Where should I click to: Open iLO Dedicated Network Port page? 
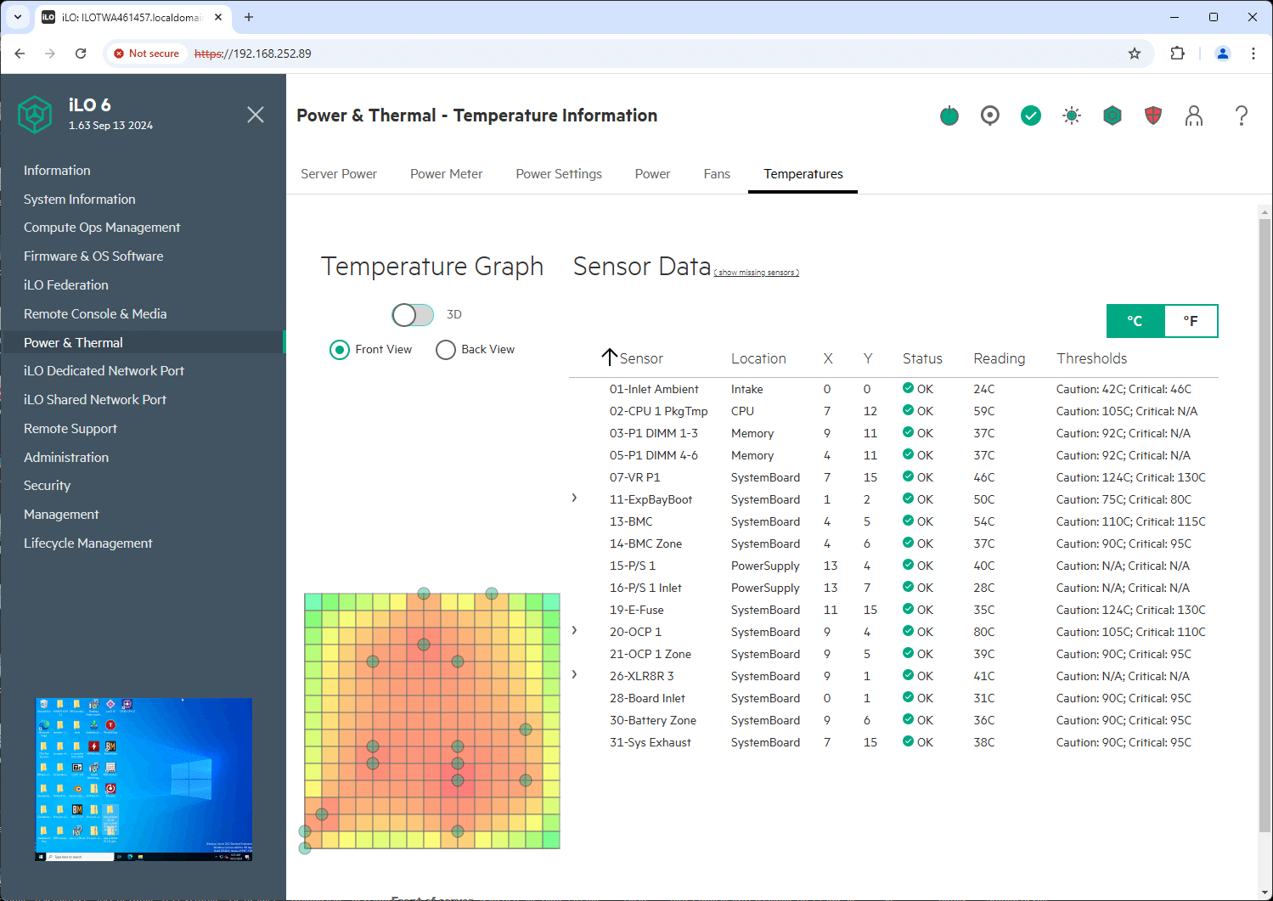coord(104,371)
